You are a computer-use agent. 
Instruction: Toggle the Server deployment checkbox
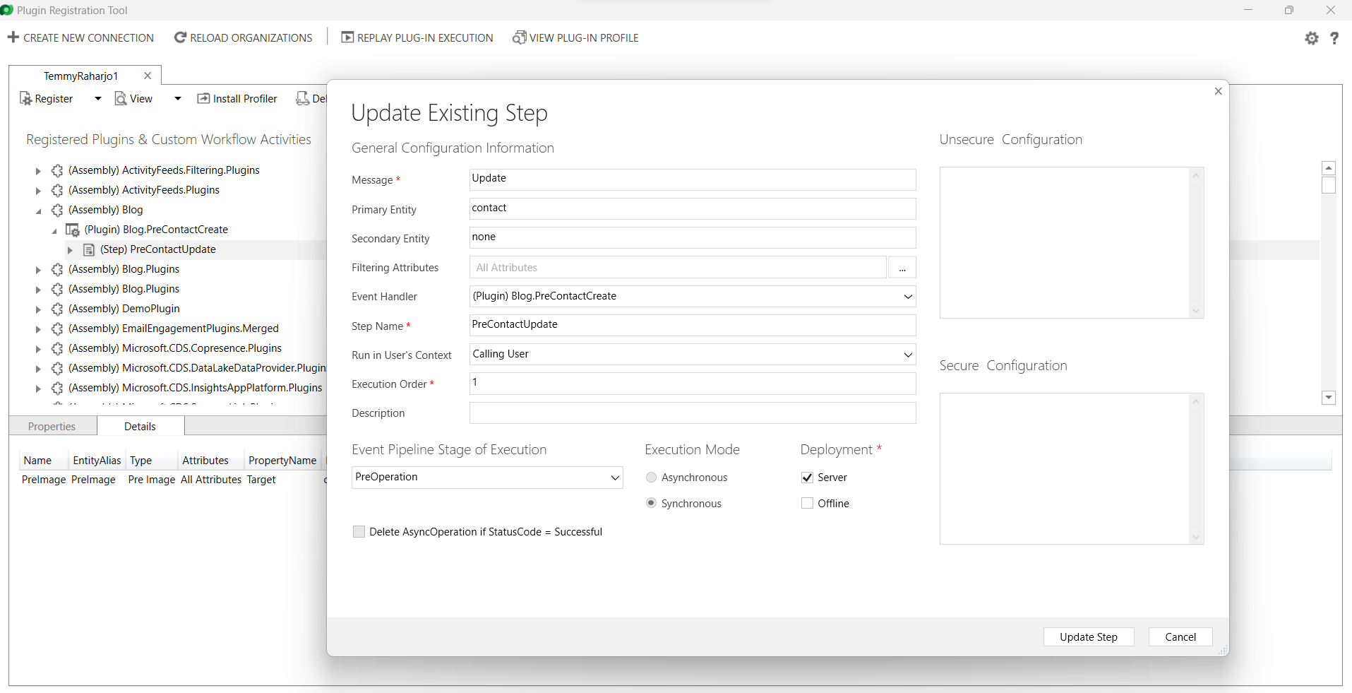[807, 478]
